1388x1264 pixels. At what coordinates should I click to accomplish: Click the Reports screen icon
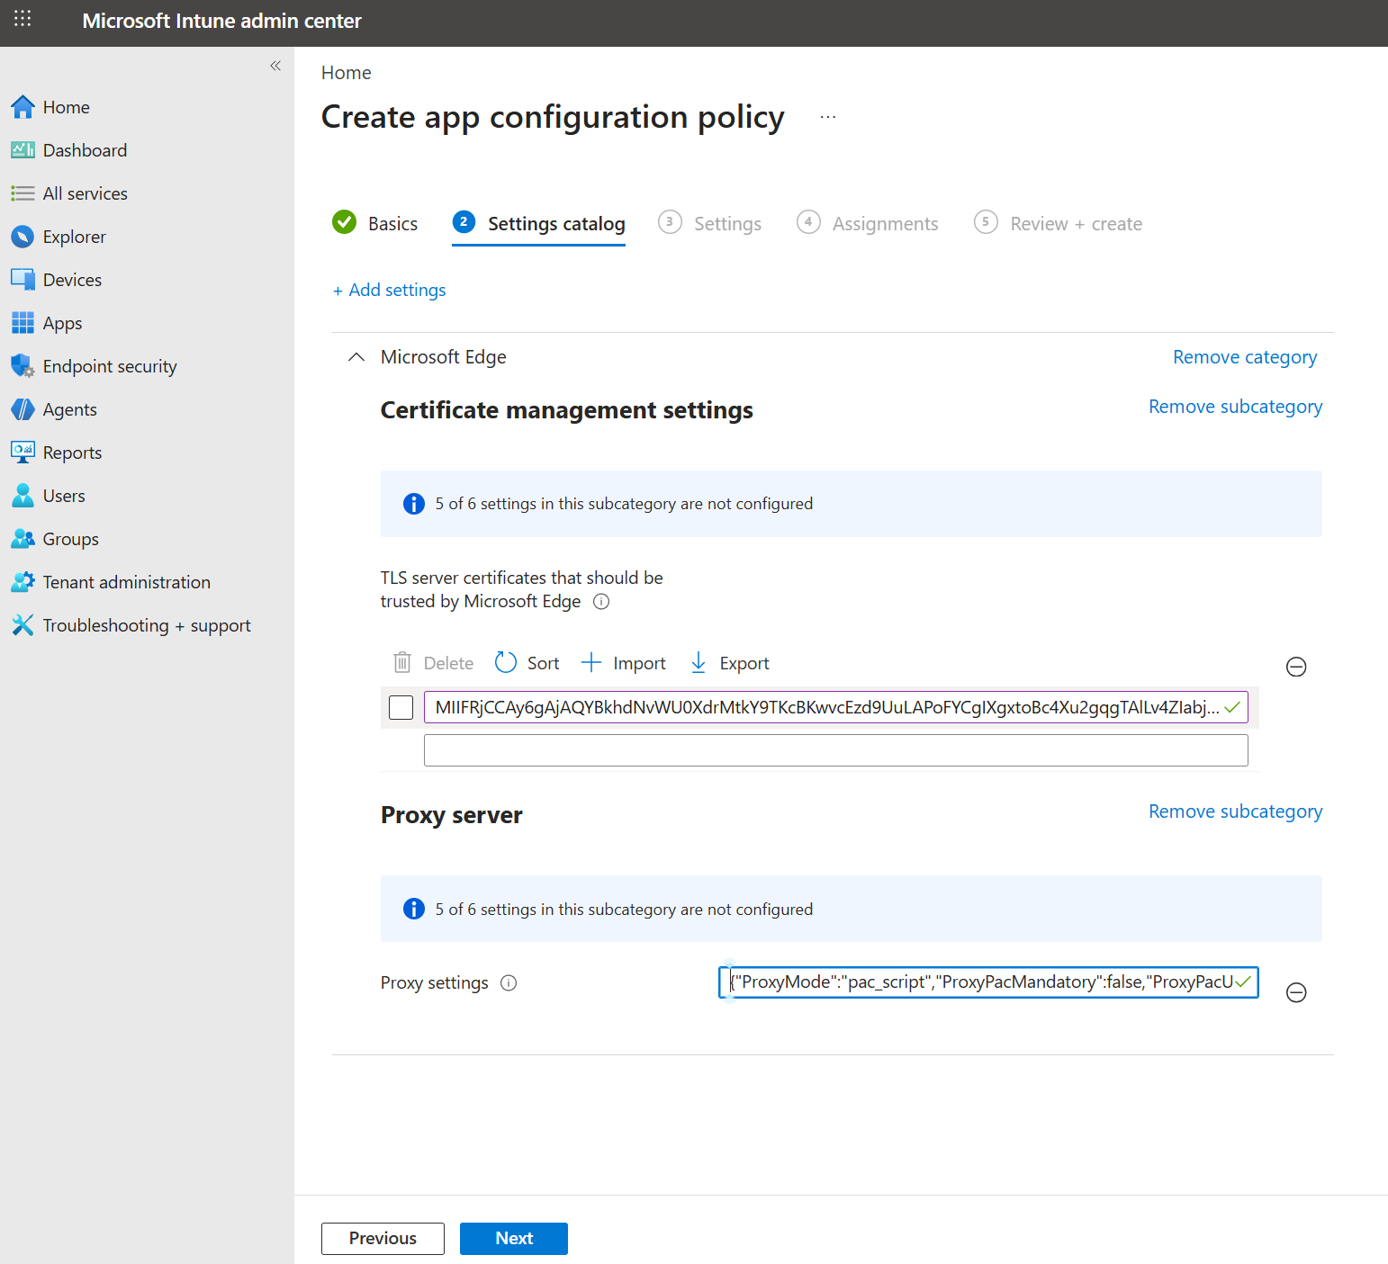tap(23, 453)
